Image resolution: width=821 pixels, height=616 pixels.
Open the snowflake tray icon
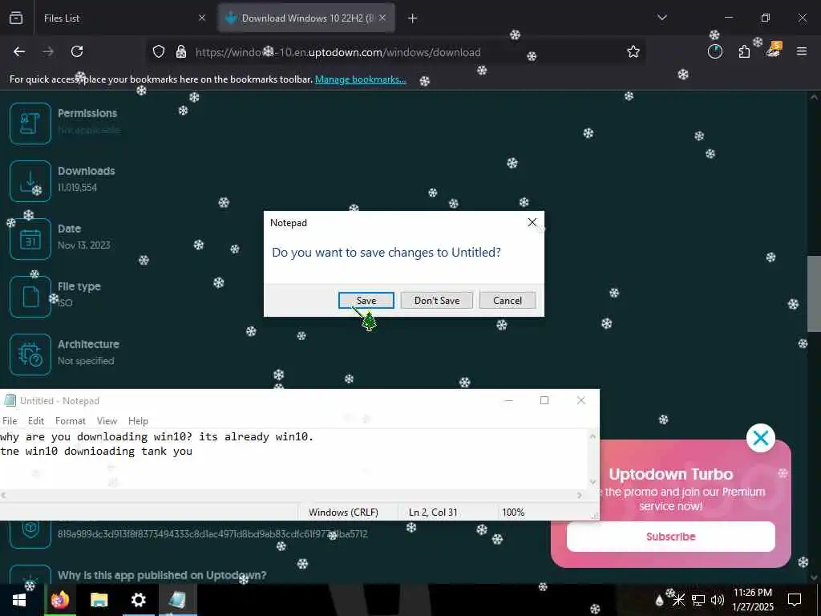pos(678,600)
